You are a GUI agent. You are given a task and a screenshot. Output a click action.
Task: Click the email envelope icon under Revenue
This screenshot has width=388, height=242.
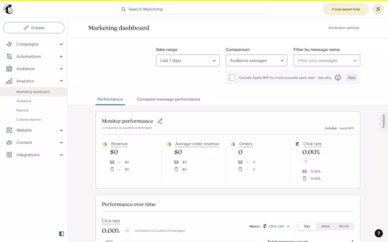(x=112, y=162)
